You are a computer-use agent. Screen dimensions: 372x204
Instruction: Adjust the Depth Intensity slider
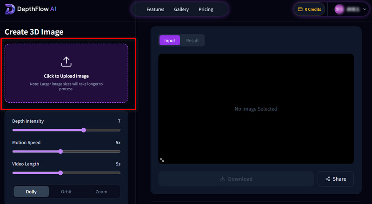point(84,130)
